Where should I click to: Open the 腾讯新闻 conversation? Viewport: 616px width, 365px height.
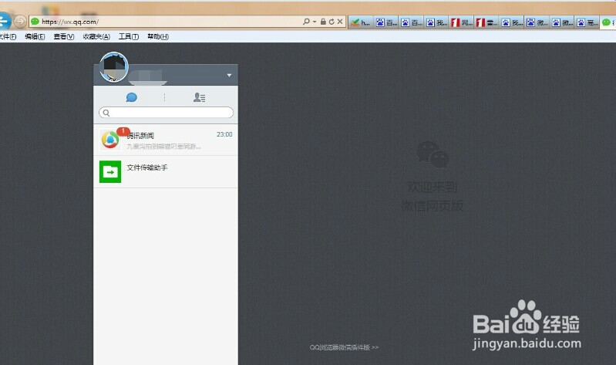pyautogui.click(x=166, y=140)
